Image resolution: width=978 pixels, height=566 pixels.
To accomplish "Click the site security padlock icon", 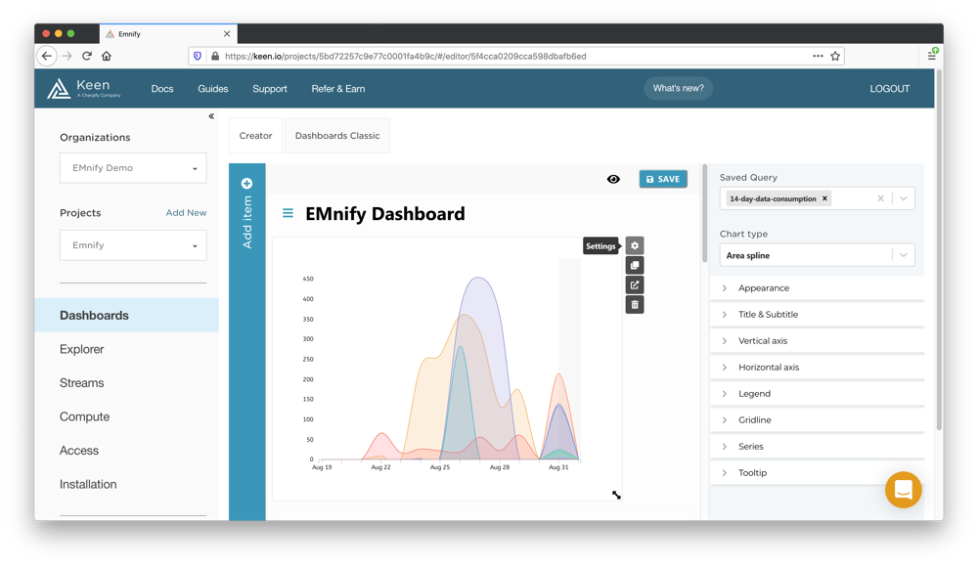I will pos(215,56).
